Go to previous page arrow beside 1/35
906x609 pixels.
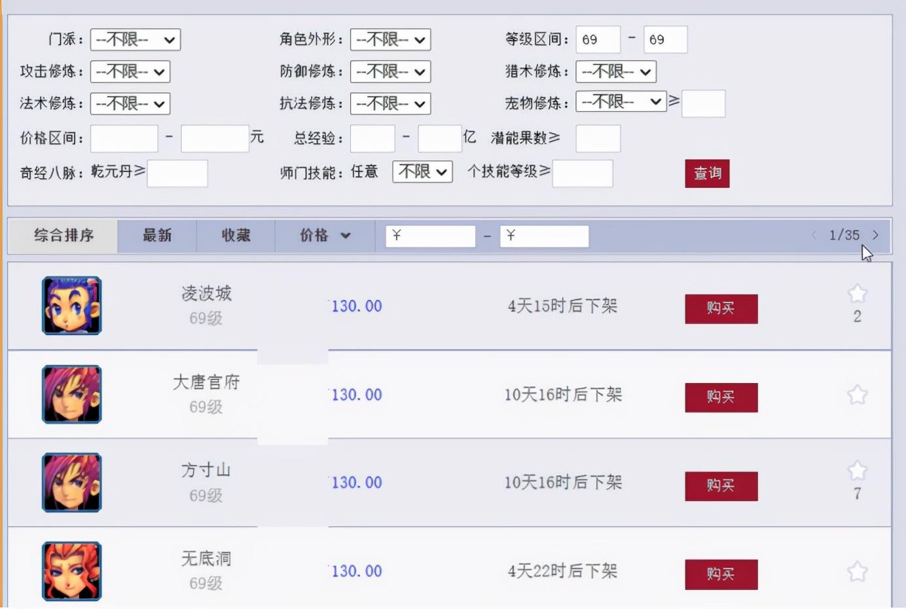tap(814, 235)
